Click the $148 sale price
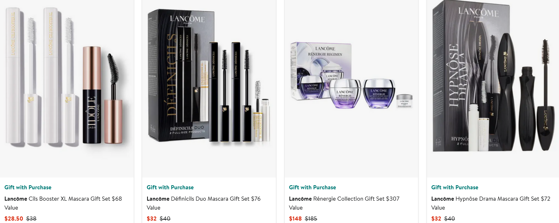This screenshot has height=223, width=559. [x=295, y=219]
